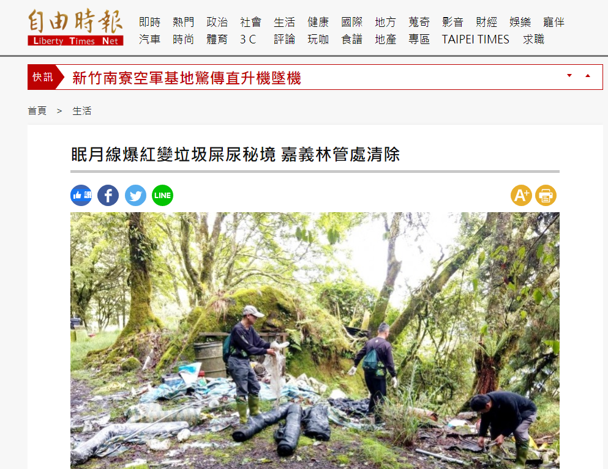Go to the TAIPEI TIMES section

click(x=475, y=39)
